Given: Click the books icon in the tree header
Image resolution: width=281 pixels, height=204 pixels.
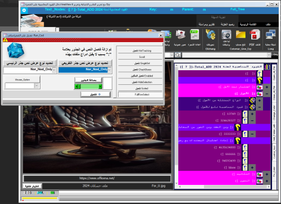Looking at the screenshot, I should pos(267,67).
